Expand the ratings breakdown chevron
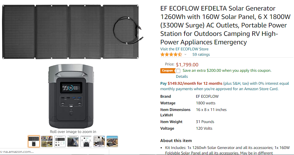 [185, 55]
